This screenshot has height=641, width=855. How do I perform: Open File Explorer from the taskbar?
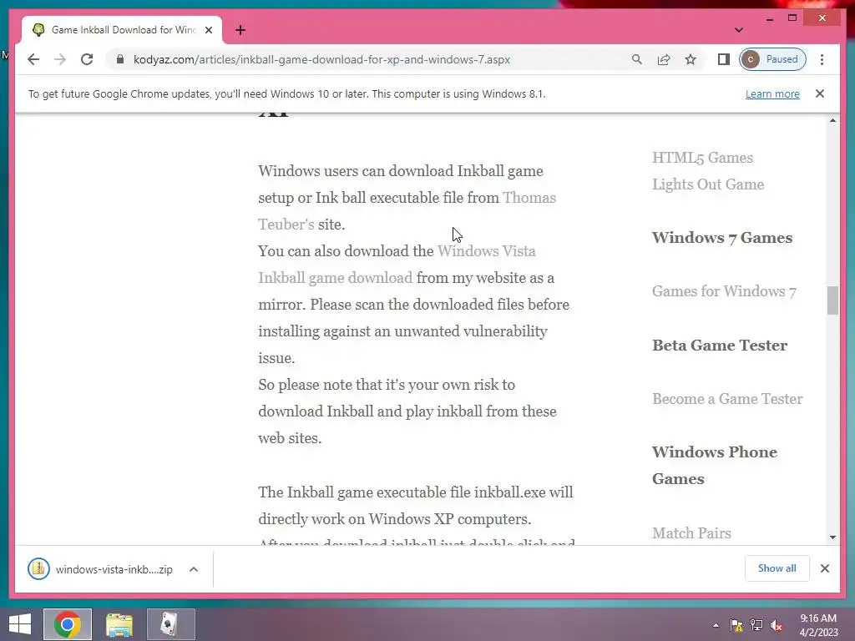[x=119, y=624]
